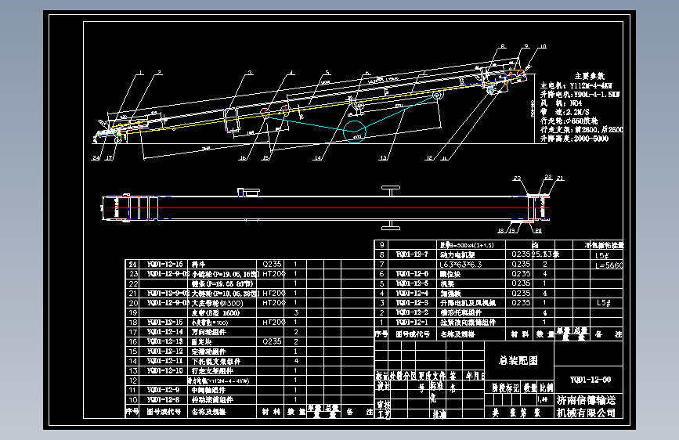Click travel frame parameter '前2800,后2800'
The image size is (679, 440).
(x=598, y=129)
